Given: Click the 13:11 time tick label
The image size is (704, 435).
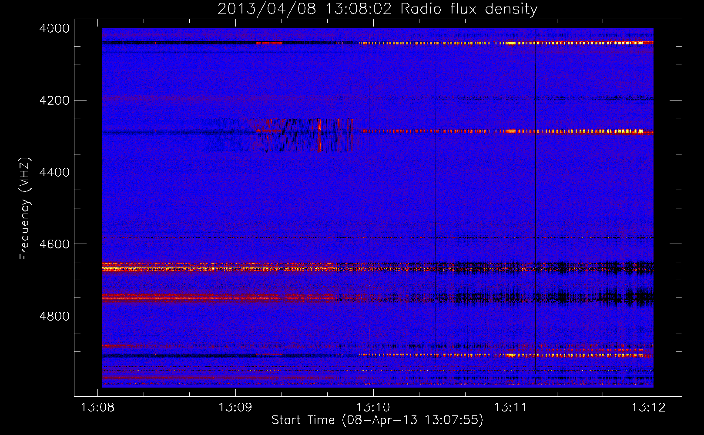Looking at the screenshot, I should tap(511, 408).
